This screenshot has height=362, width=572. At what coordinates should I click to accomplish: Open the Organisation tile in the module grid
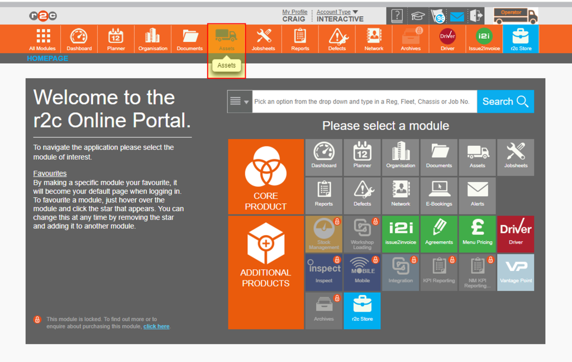point(401,157)
